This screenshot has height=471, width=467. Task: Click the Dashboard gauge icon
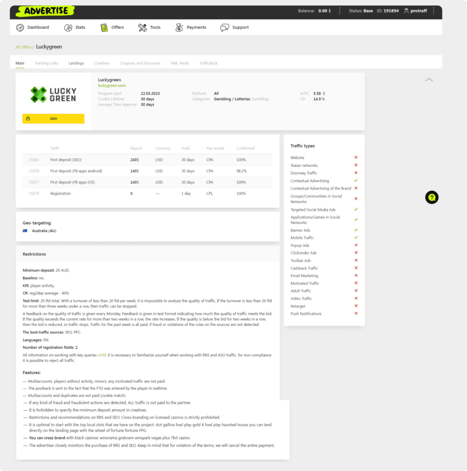pos(20,28)
